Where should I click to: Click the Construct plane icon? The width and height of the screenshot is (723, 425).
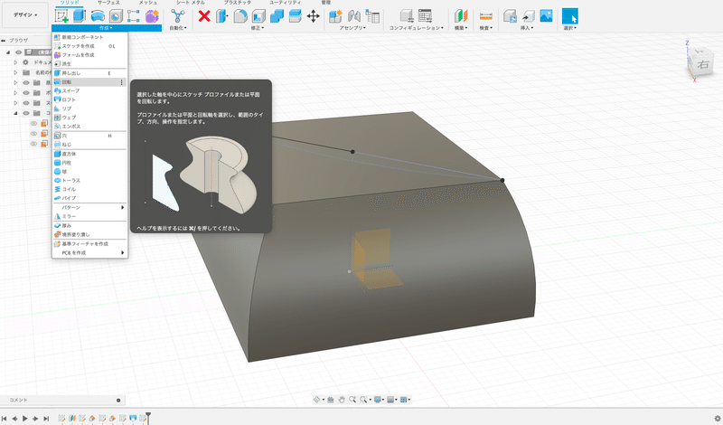(461, 16)
